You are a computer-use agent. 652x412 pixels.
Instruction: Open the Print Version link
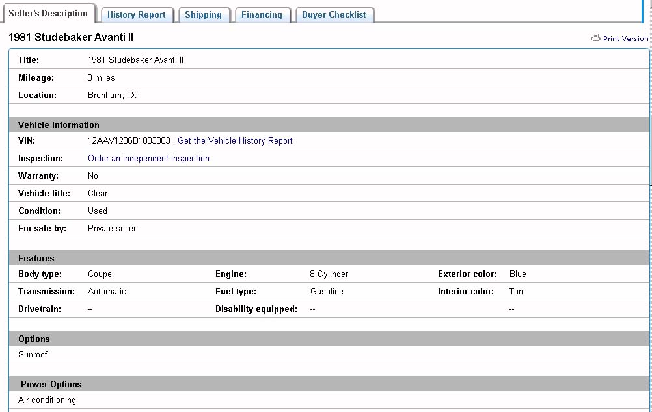coord(625,39)
